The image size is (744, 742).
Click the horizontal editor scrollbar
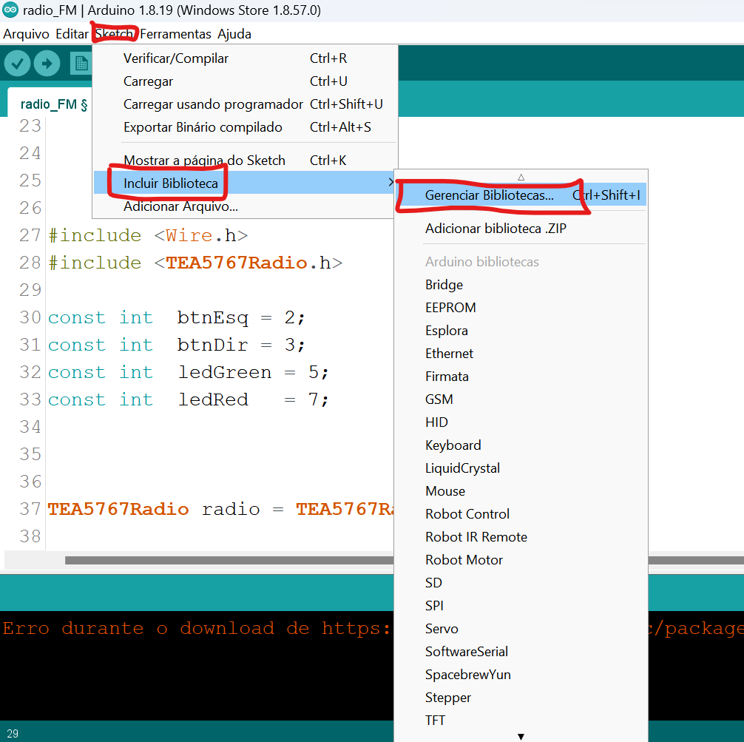click(x=229, y=560)
